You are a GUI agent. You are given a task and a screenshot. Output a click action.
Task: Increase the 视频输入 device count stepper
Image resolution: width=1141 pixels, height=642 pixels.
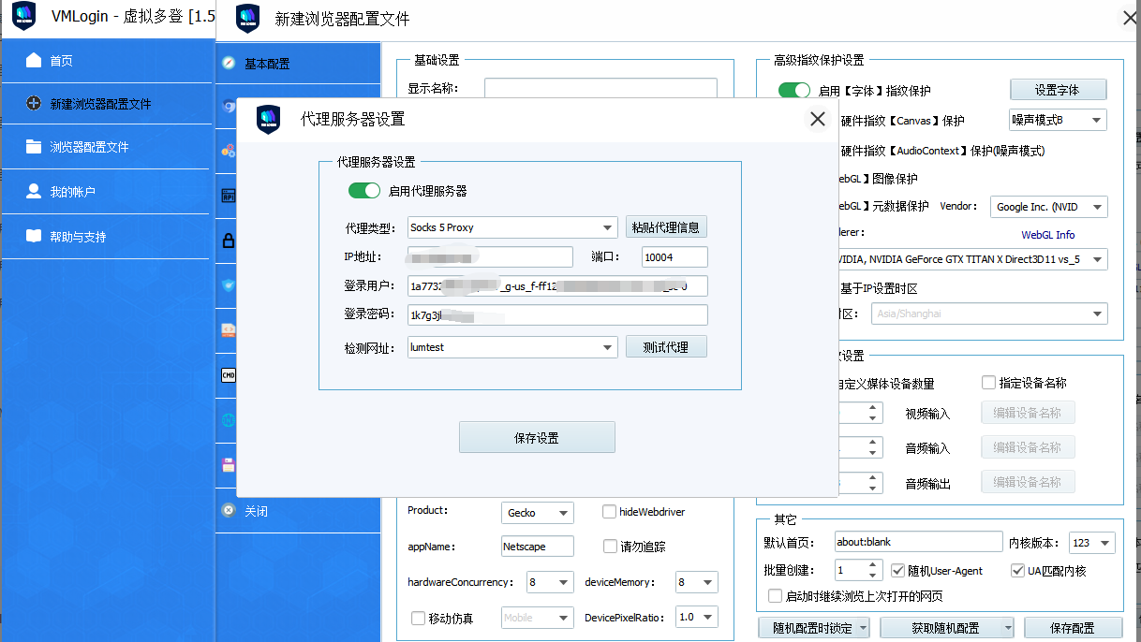[874, 407]
